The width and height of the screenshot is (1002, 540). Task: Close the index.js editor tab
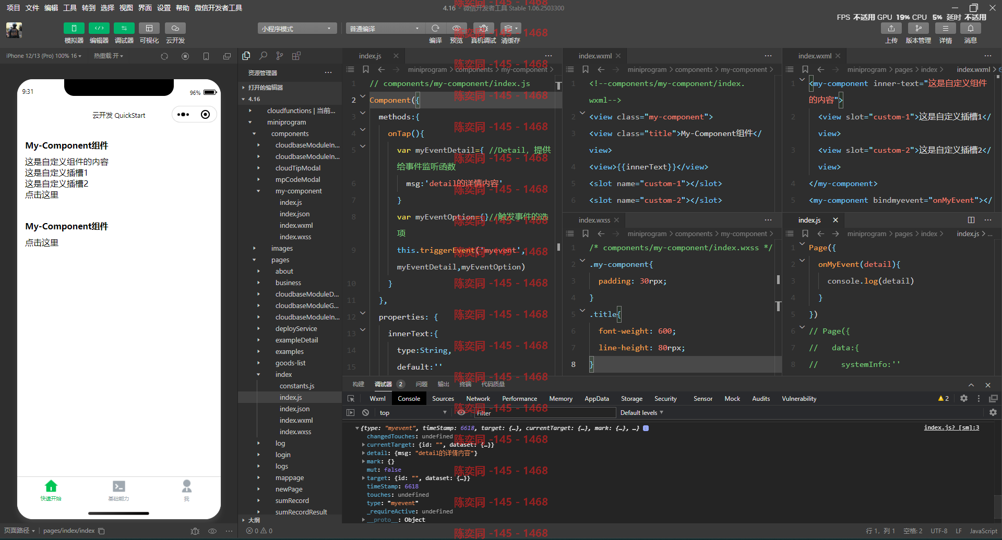click(396, 56)
